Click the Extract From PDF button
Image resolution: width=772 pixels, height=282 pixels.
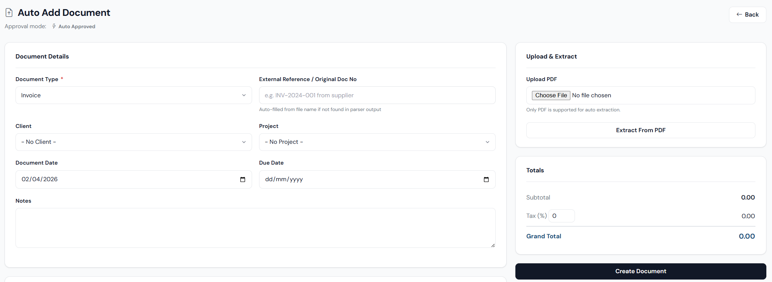640,130
